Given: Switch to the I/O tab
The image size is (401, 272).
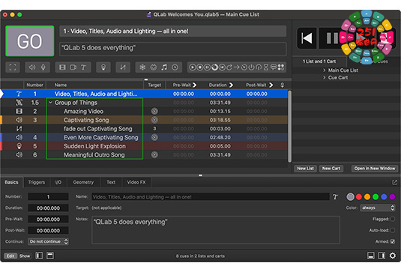Looking at the screenshot, I should (x=58, y=182).
